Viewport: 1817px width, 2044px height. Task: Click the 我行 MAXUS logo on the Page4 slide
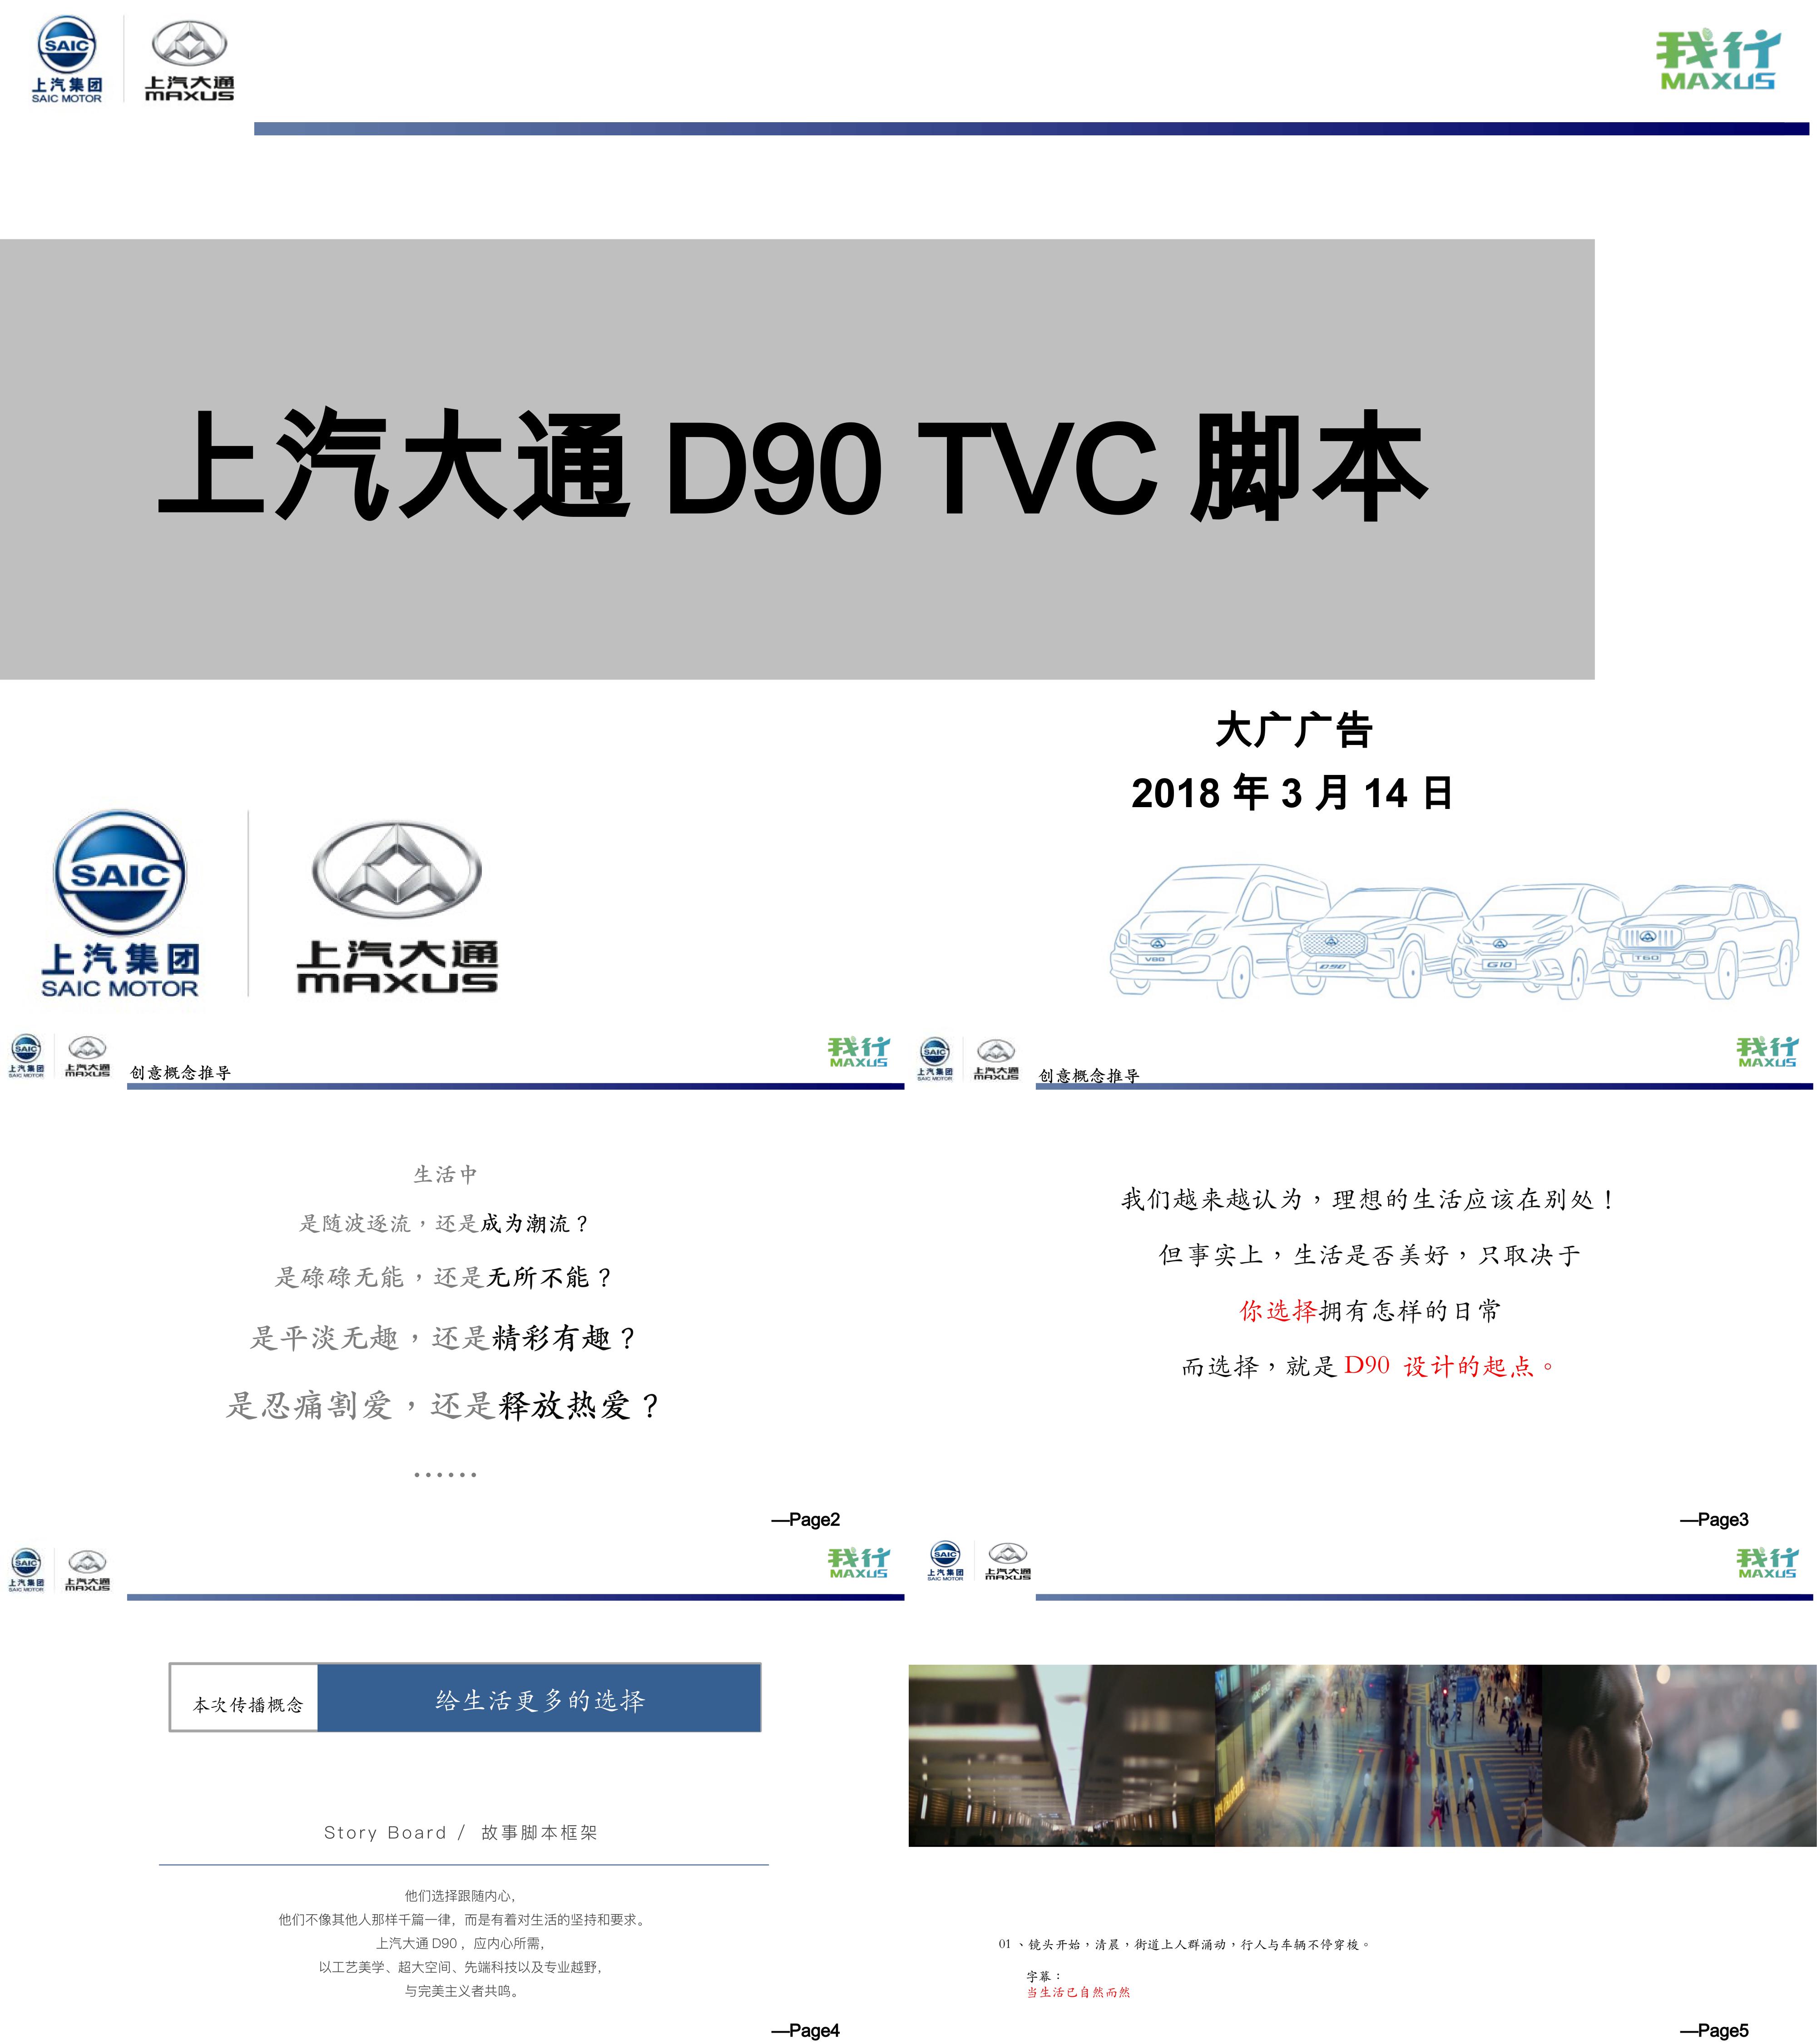coord(859,1563)
